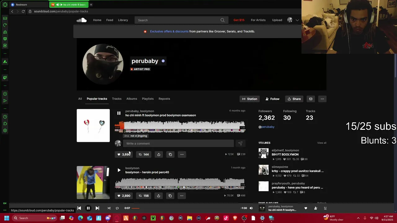Image resolution: width=397 pixels, height=223 pixels.
Task: Go to the previous track
Action: (x=79, y=208)
